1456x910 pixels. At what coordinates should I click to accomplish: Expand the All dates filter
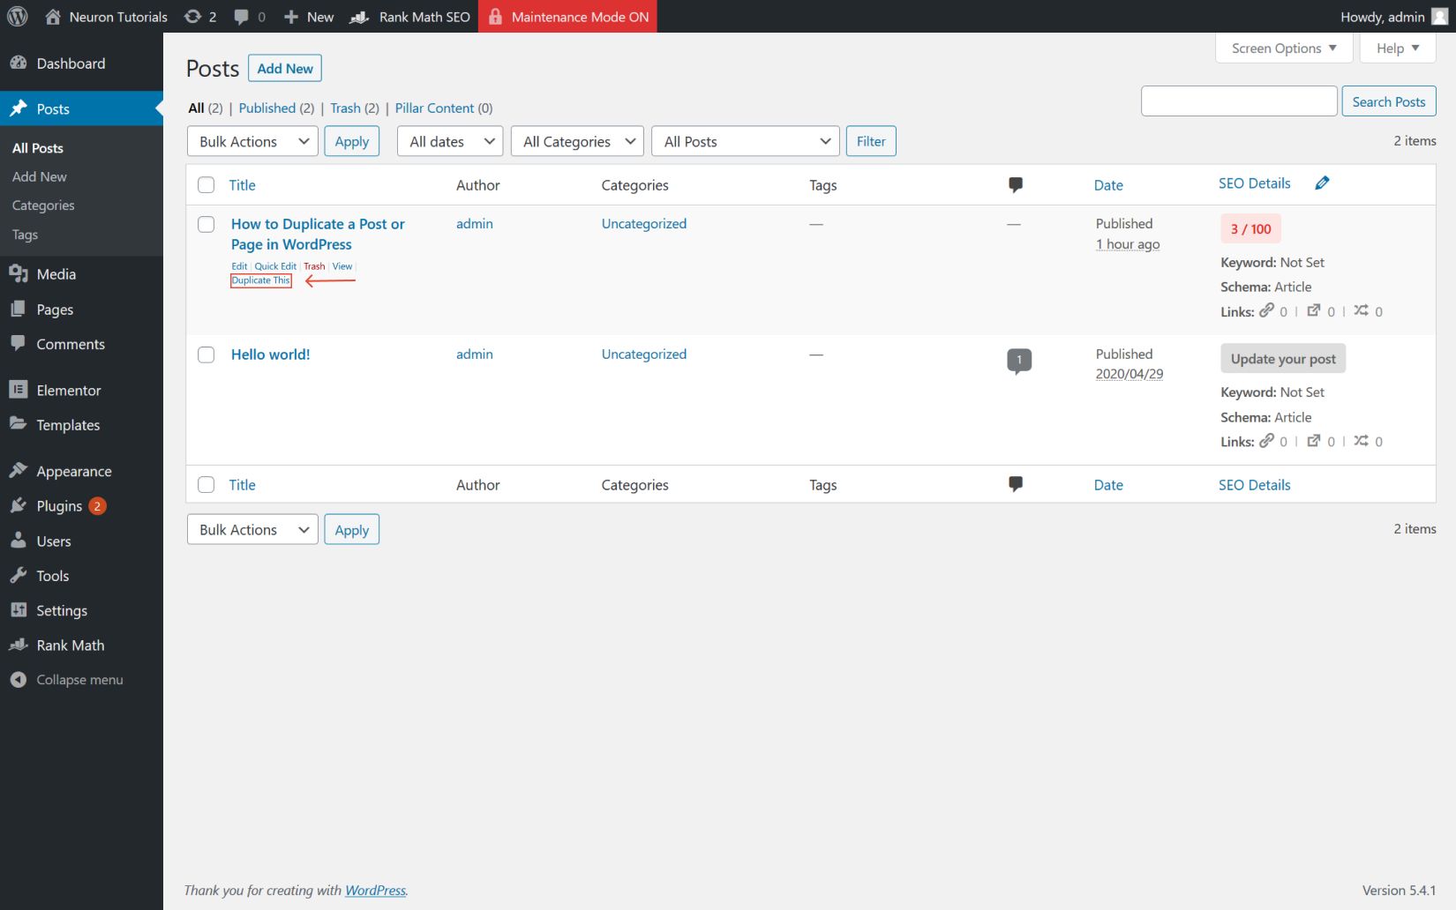tap(449, 141)
